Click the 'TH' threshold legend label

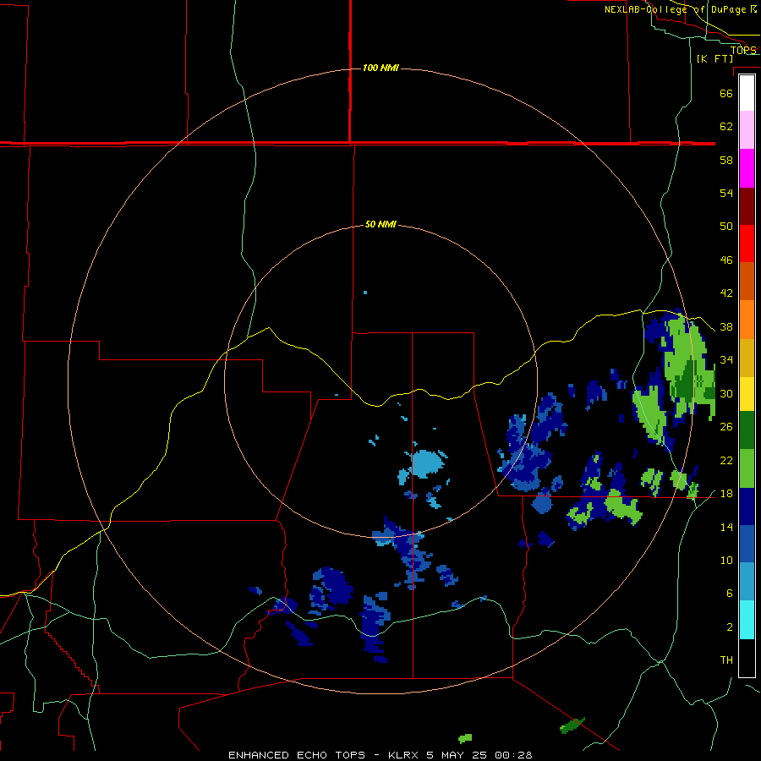point(726,660)
